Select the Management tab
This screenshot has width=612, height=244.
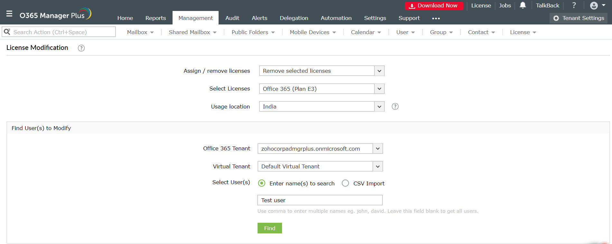pyautogui.click(x=196, y=18)
